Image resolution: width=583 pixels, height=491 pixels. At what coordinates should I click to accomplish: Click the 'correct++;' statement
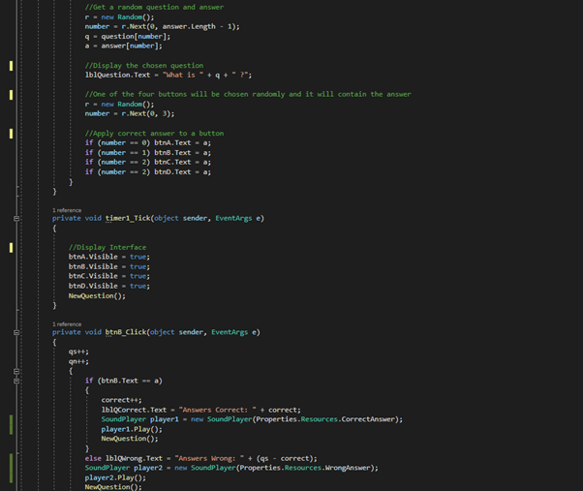pos(122,400)
